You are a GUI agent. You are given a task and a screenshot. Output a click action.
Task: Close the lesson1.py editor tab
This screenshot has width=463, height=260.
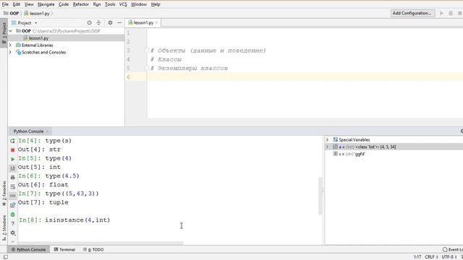click(156, 22)
